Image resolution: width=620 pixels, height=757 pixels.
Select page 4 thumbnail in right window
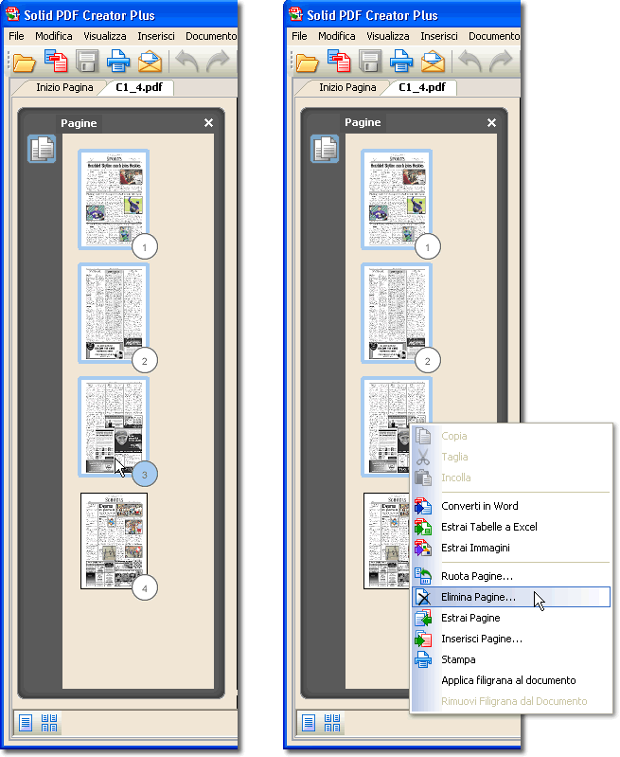click(x=386, y=541)
